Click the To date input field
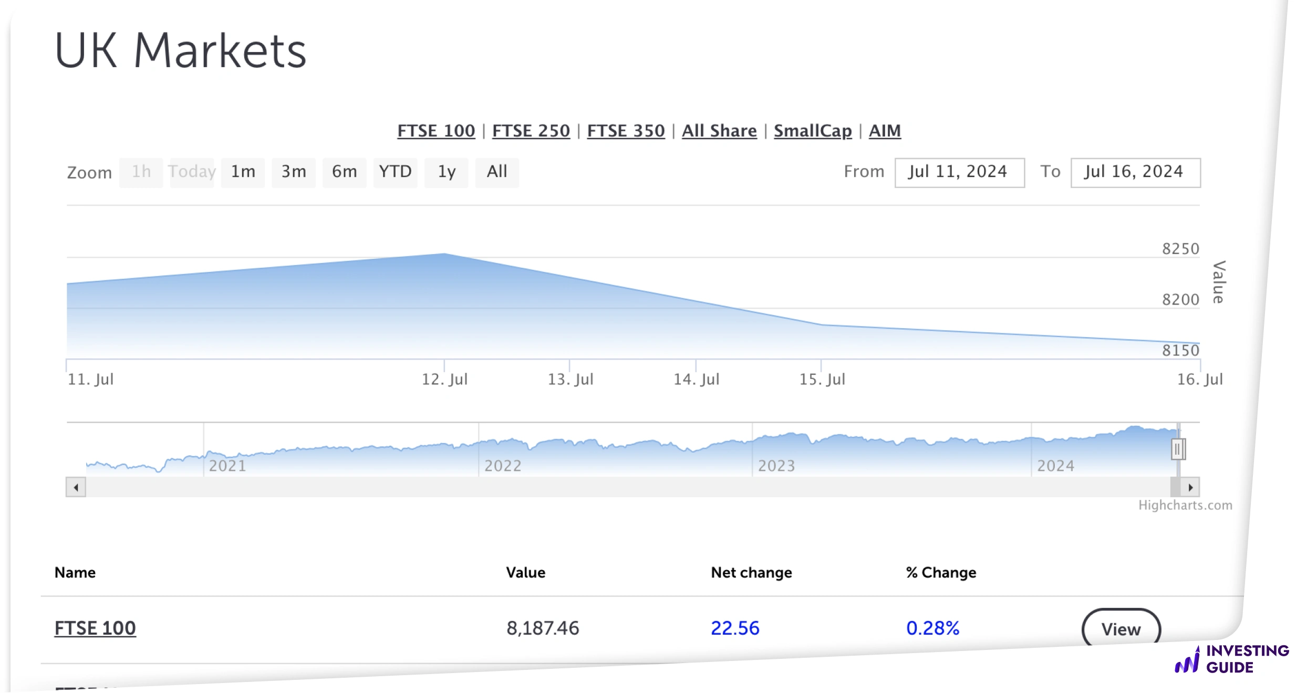Image resolution: width=1307 pixels, height=693 pixels. point(1135,172)
